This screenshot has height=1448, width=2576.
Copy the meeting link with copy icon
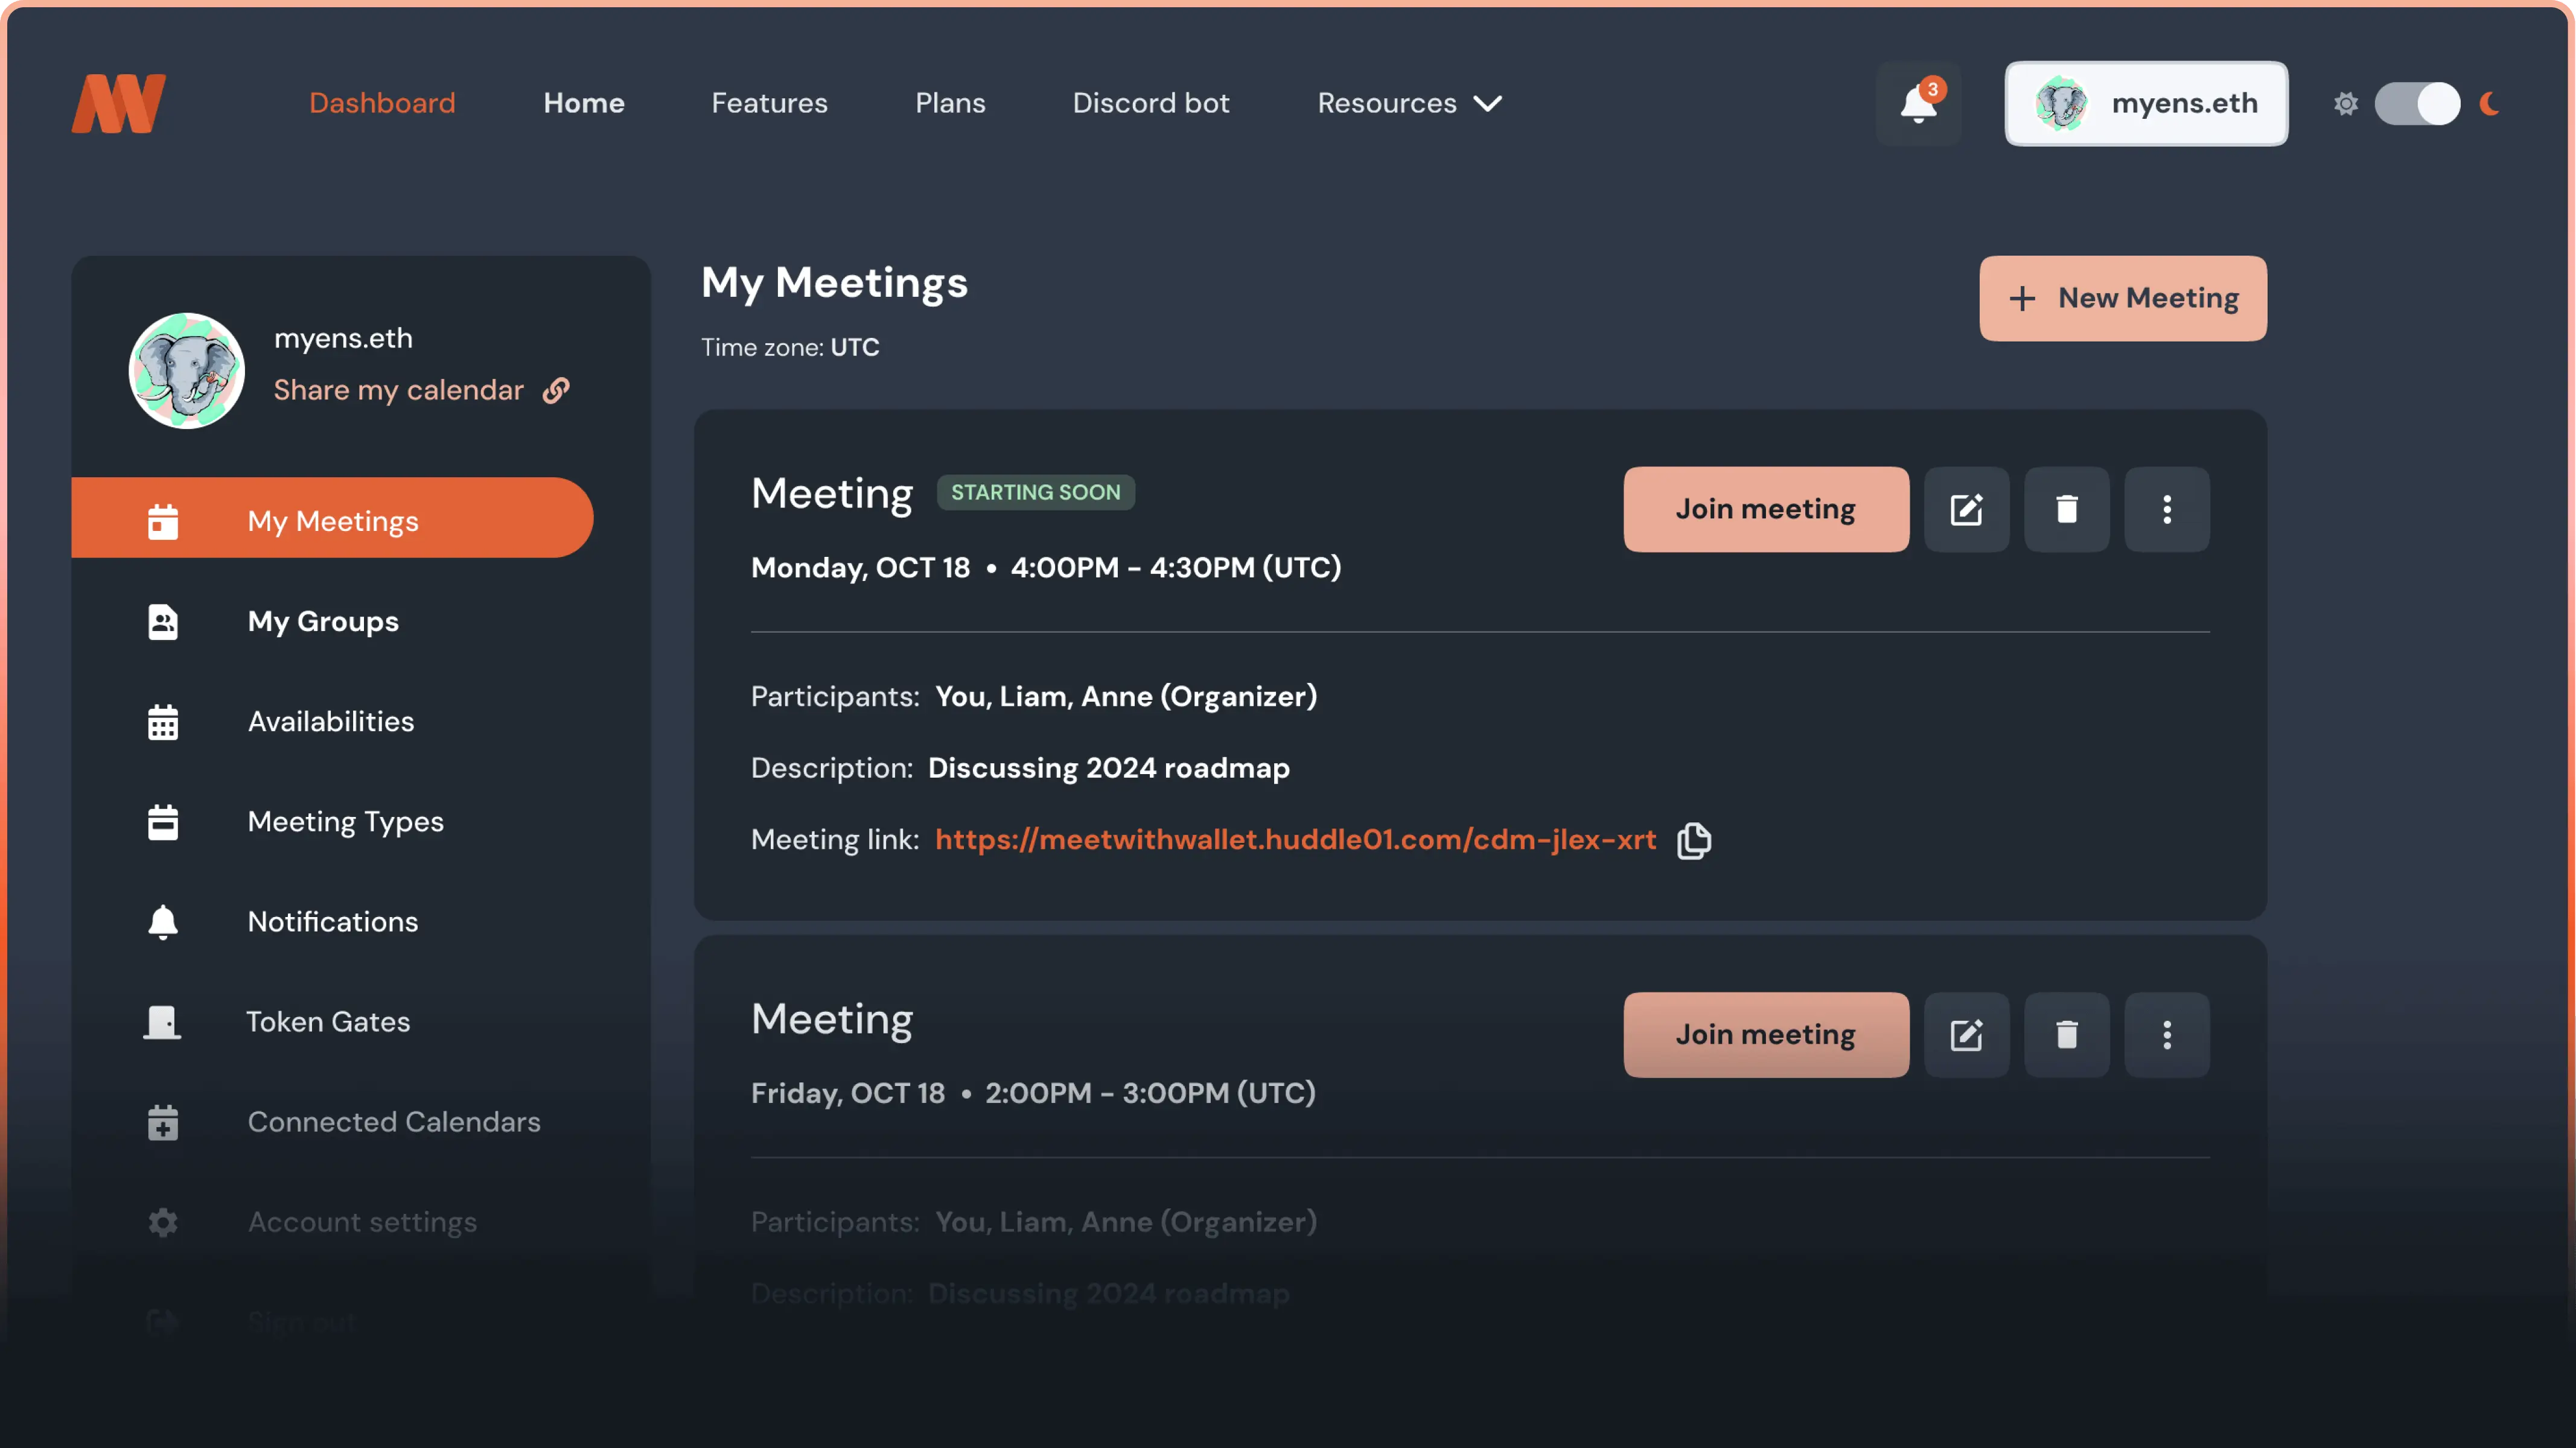pyautogui.click(x=1693, y=840)
